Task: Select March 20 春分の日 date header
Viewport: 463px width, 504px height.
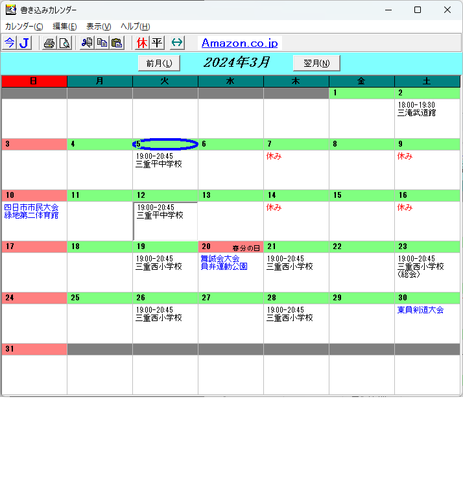Action: [230, 247]
